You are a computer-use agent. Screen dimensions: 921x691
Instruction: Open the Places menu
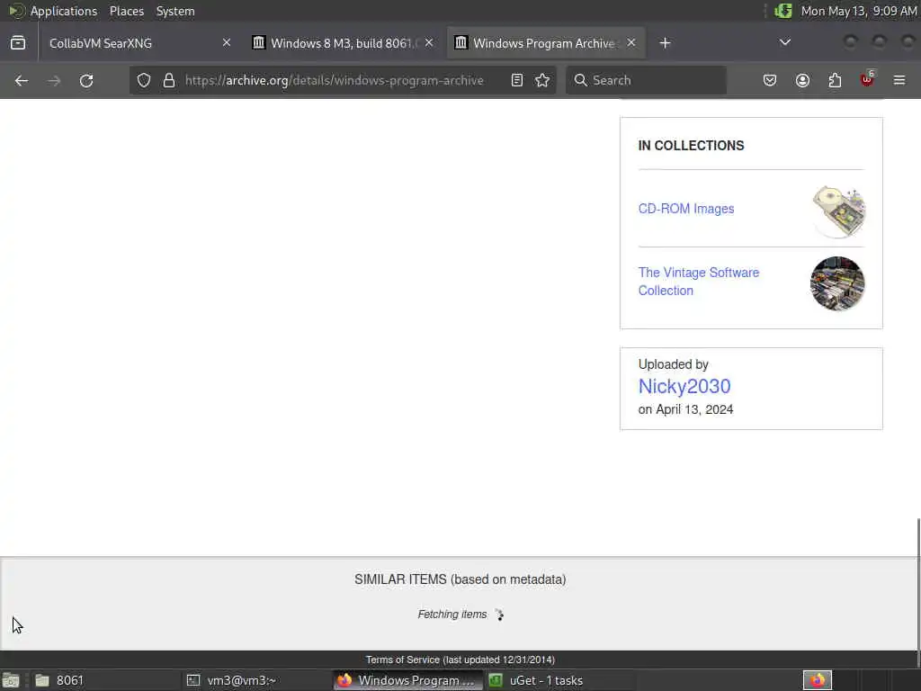(126, 11)
